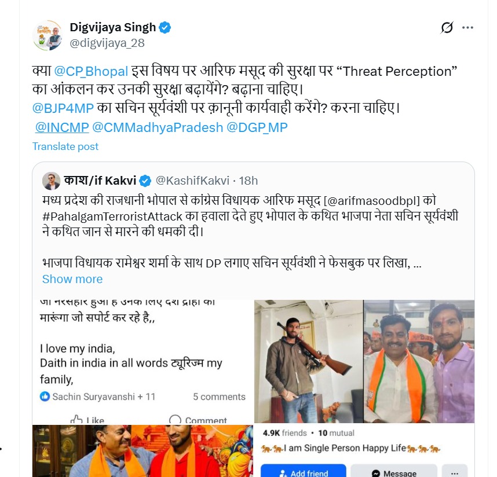Click the Grok slashed-circle icon
The height and width of the screenshot is (477, 497).
pyautogui.click(x=447, y=28)
